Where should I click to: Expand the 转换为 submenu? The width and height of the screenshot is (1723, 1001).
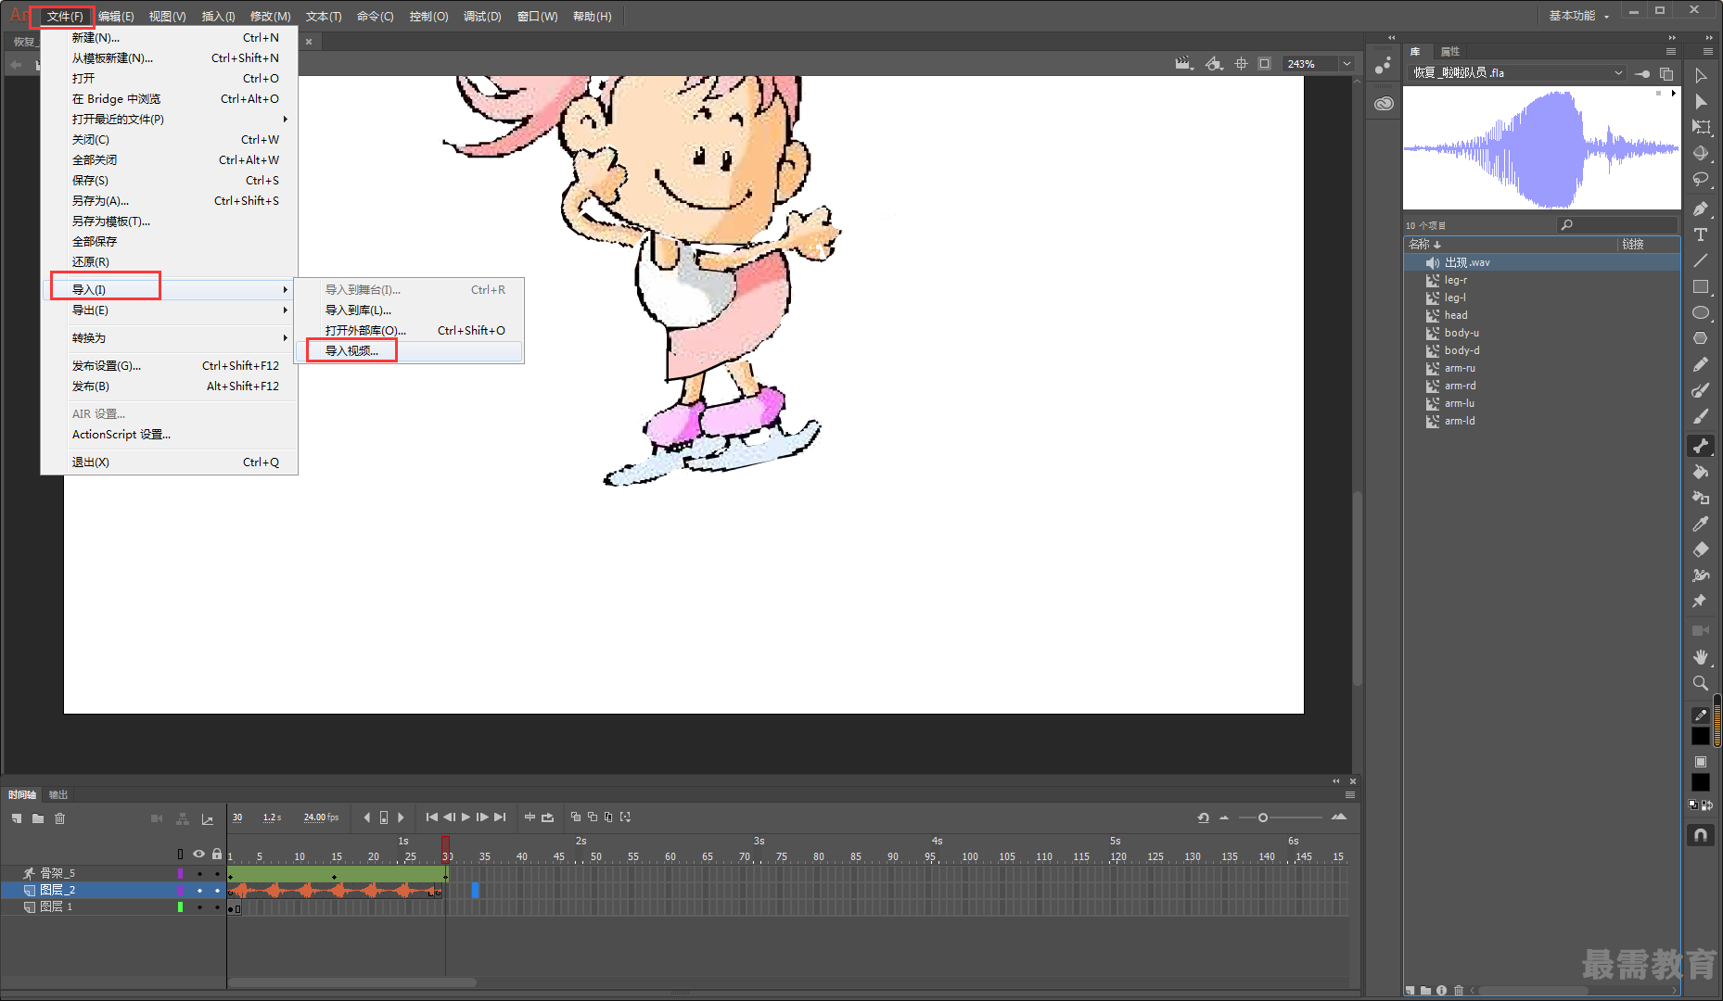[x=171, y=338]
